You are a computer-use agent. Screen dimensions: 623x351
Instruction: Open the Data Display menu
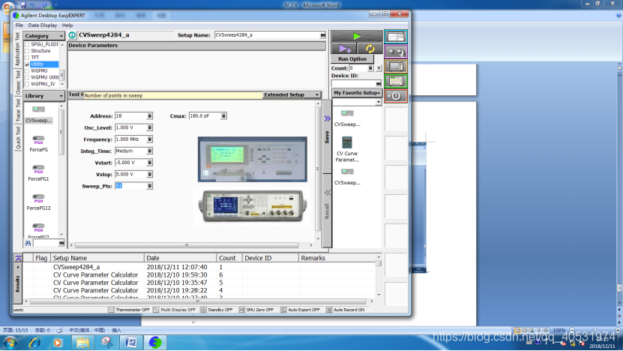tap(43, 25)
